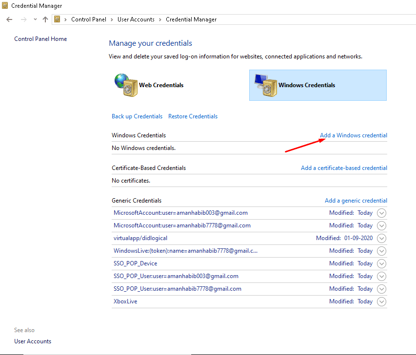Expand the virtualapp/didlogical credential chevron
The image size is (416, 355).
(x=381, y=238)
